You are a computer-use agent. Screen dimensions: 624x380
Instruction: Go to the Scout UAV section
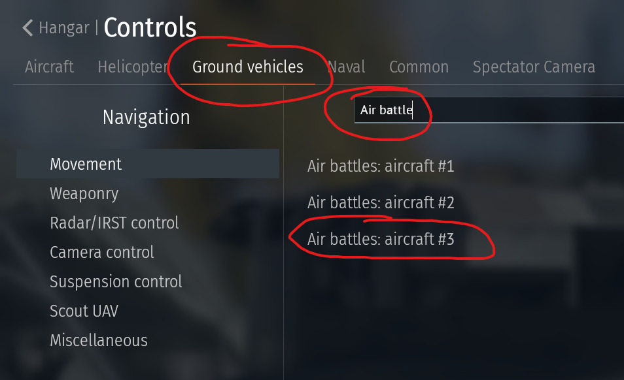[x=84, y=311]
